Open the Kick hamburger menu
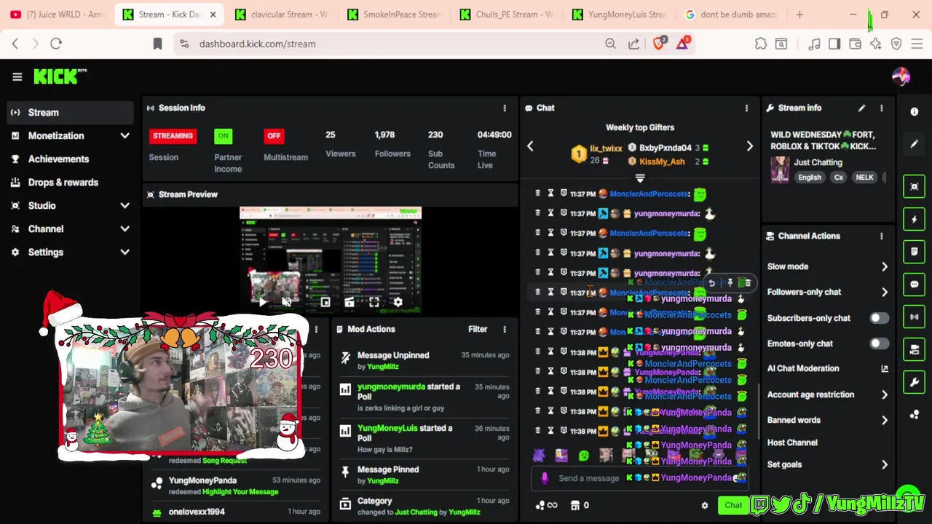This screenshot has width=932, height=524. tap(17, 76)
